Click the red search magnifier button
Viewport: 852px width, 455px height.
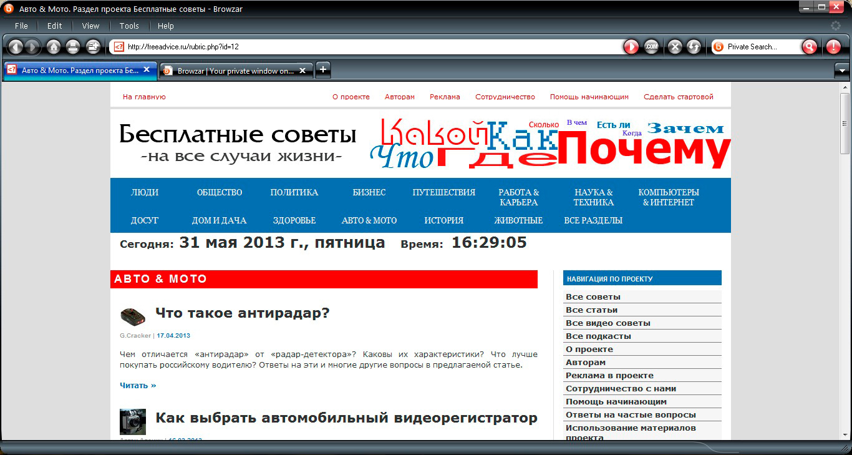click(809, 47)
